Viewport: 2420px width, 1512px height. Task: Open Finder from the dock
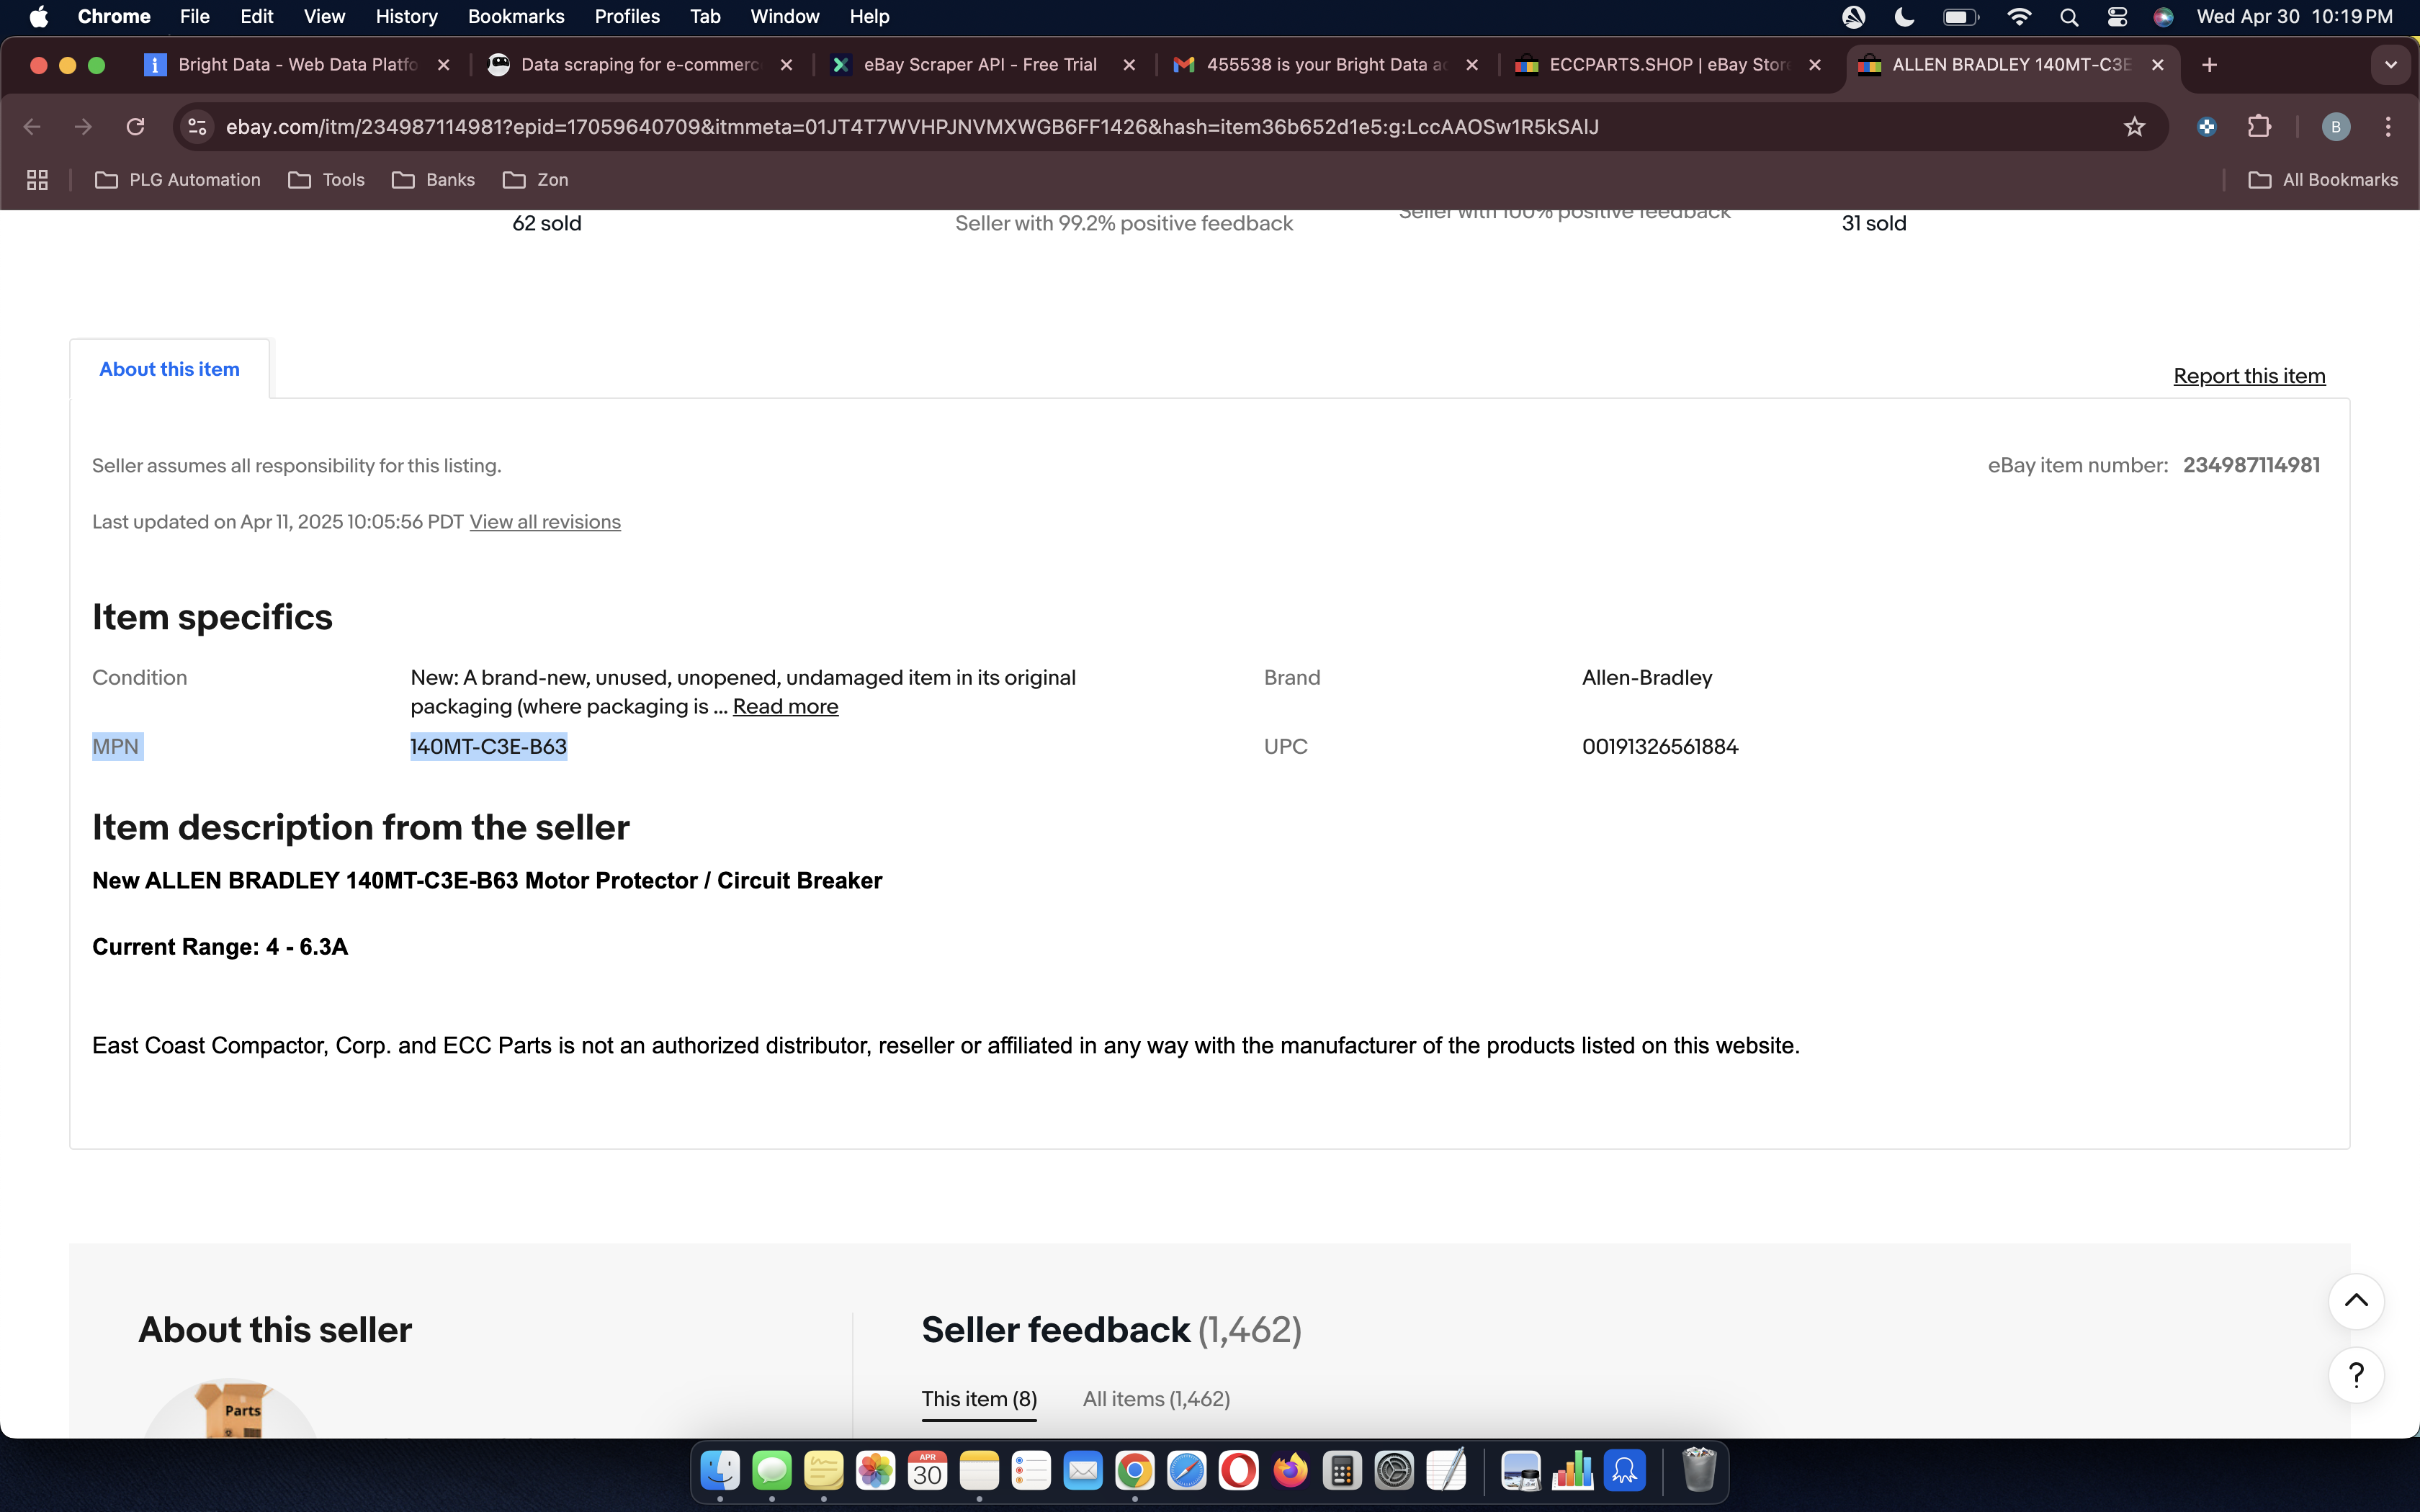(720, 1471)
